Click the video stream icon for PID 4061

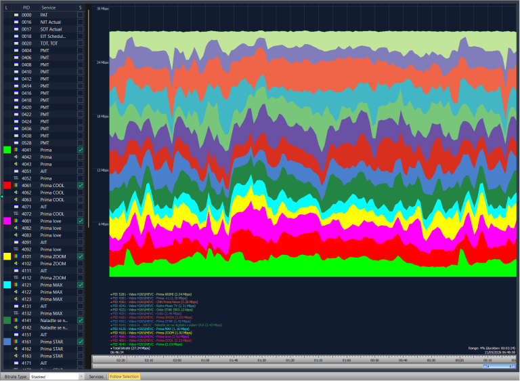point(16,185)
